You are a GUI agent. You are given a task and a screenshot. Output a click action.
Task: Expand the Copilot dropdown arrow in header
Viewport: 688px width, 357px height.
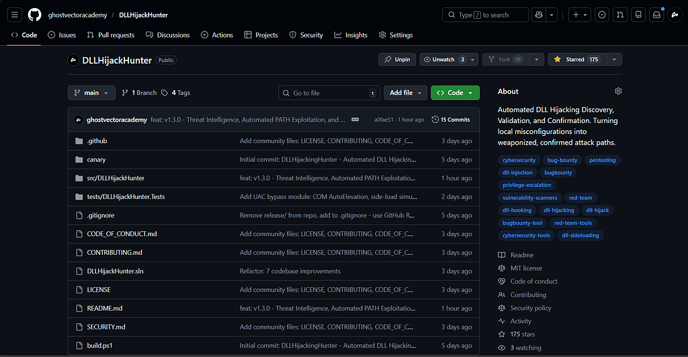point(552,15)
